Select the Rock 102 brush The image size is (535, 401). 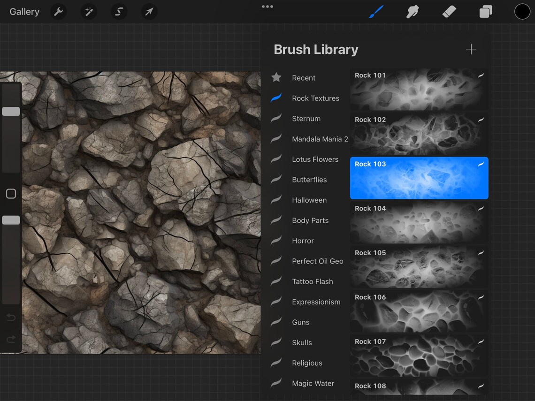coord(419,134)
